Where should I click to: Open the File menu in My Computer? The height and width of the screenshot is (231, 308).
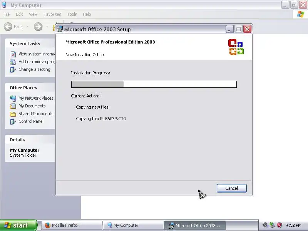click(x=7, y=14)
